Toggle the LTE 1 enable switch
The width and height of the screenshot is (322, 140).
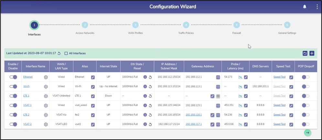13,96
